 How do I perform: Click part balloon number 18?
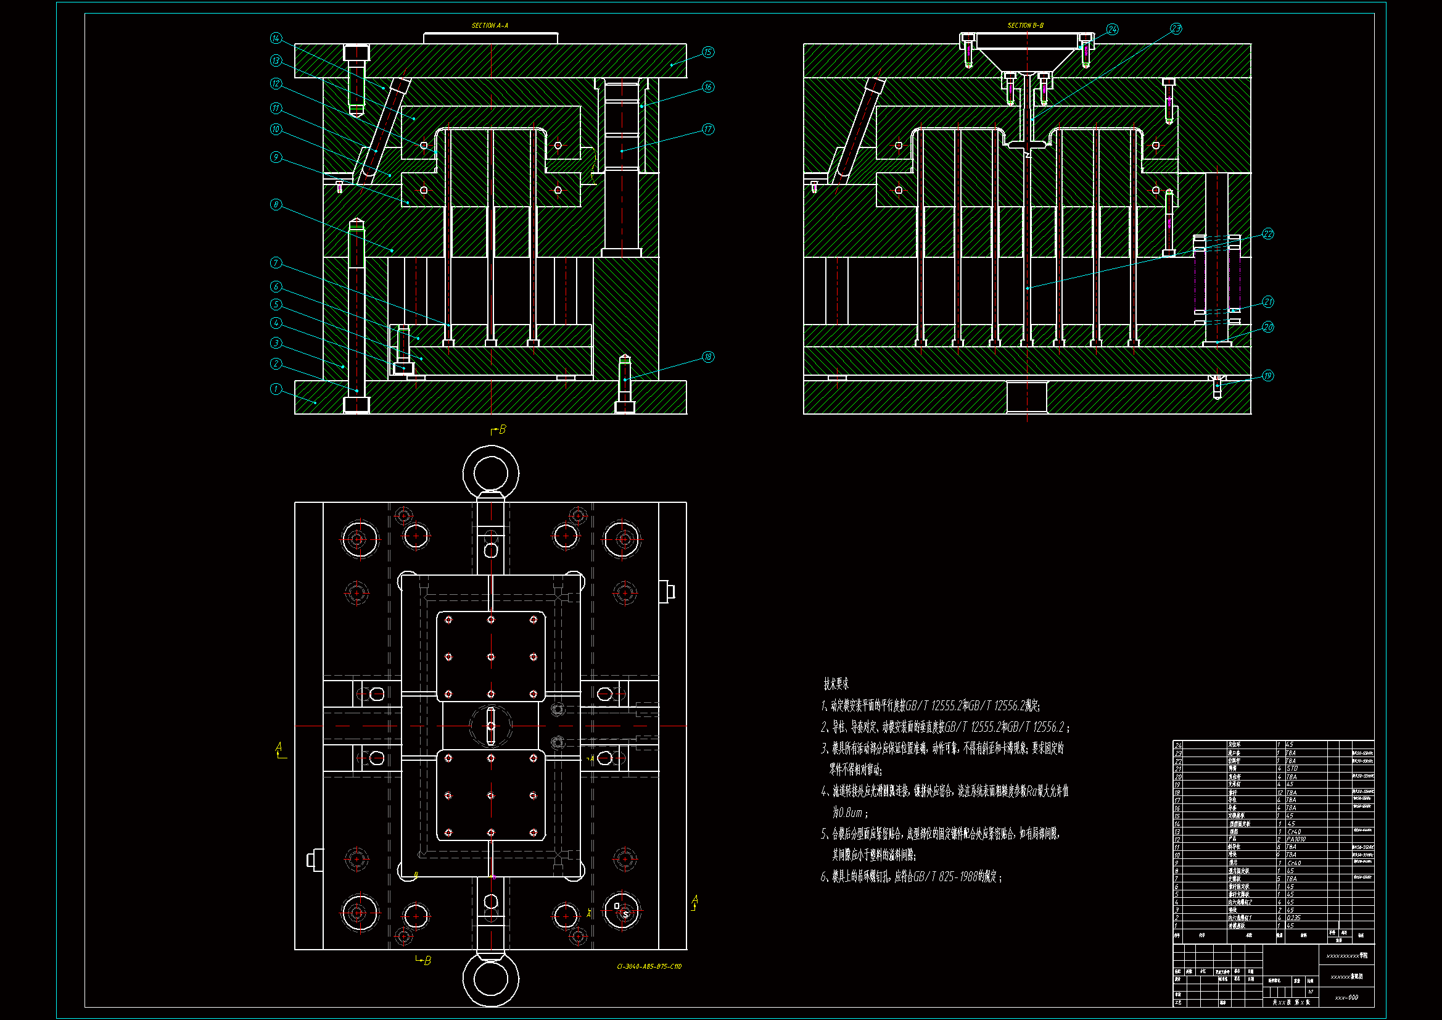(708, 357)
